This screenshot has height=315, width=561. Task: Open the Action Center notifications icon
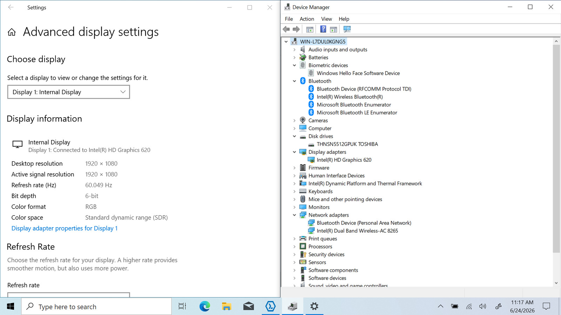tap(546, 307)
